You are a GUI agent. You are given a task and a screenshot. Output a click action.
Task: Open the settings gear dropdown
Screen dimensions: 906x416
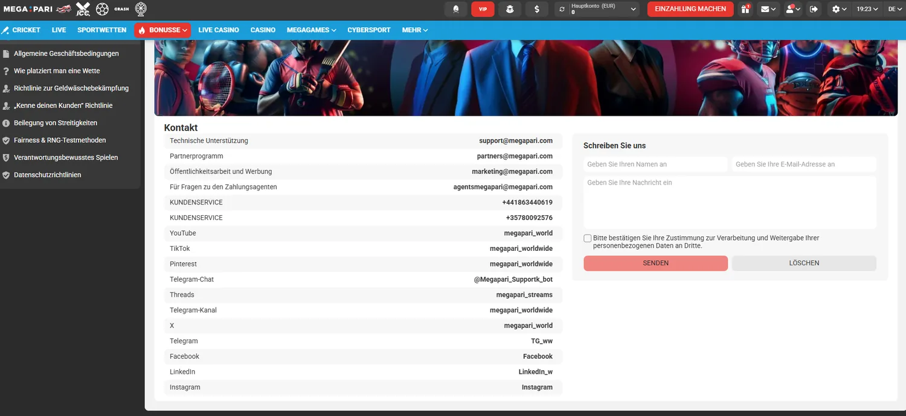click(839, 9)
